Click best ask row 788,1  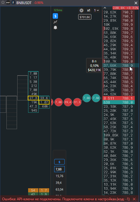point(119,98)
